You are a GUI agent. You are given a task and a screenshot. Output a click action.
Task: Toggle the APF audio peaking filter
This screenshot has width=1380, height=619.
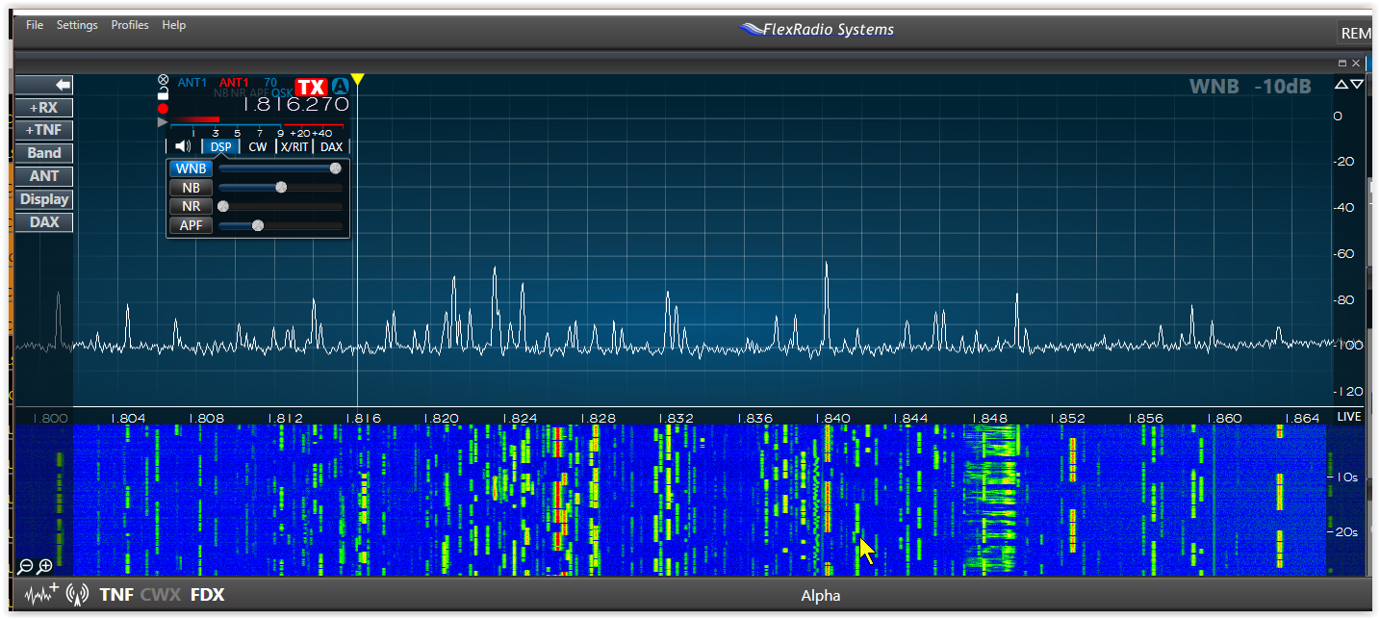coord(191,224)
